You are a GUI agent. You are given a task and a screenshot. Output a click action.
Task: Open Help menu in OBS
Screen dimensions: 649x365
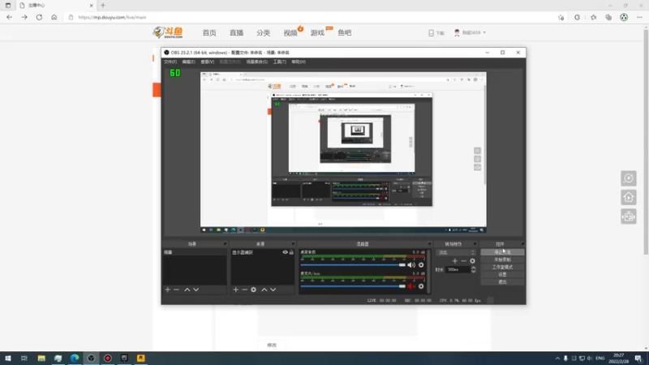[x=299, y=62]
